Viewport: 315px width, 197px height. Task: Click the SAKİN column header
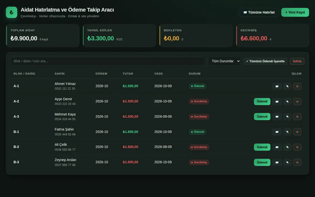60,74
